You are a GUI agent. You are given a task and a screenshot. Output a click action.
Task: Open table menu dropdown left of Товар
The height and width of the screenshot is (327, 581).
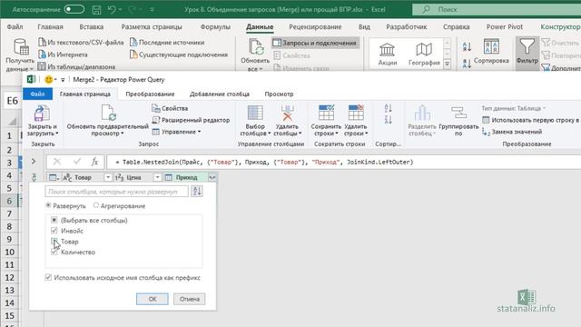click(x=54, y=178)
